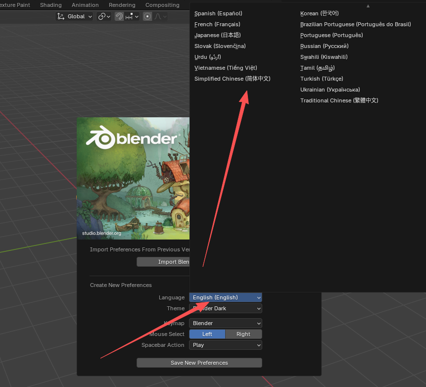Image resolution: width=426 pixels, height=387 pixels.
Task: Open the Theme dropdown
Action: [225, 308]
